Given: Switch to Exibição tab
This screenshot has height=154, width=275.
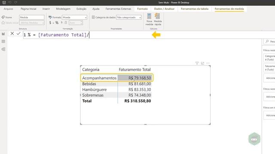Looking at the screenshot, I should tap(81, 9).
